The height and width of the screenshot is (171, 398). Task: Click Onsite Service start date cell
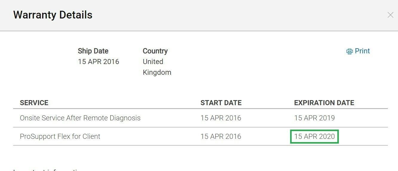[221, 118]
